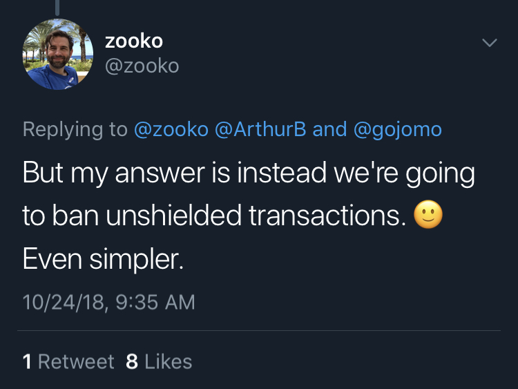Viewport: 518px width, 389px height.
Task: Open zooko's profile photo avatar
Action: coord(58,54)
